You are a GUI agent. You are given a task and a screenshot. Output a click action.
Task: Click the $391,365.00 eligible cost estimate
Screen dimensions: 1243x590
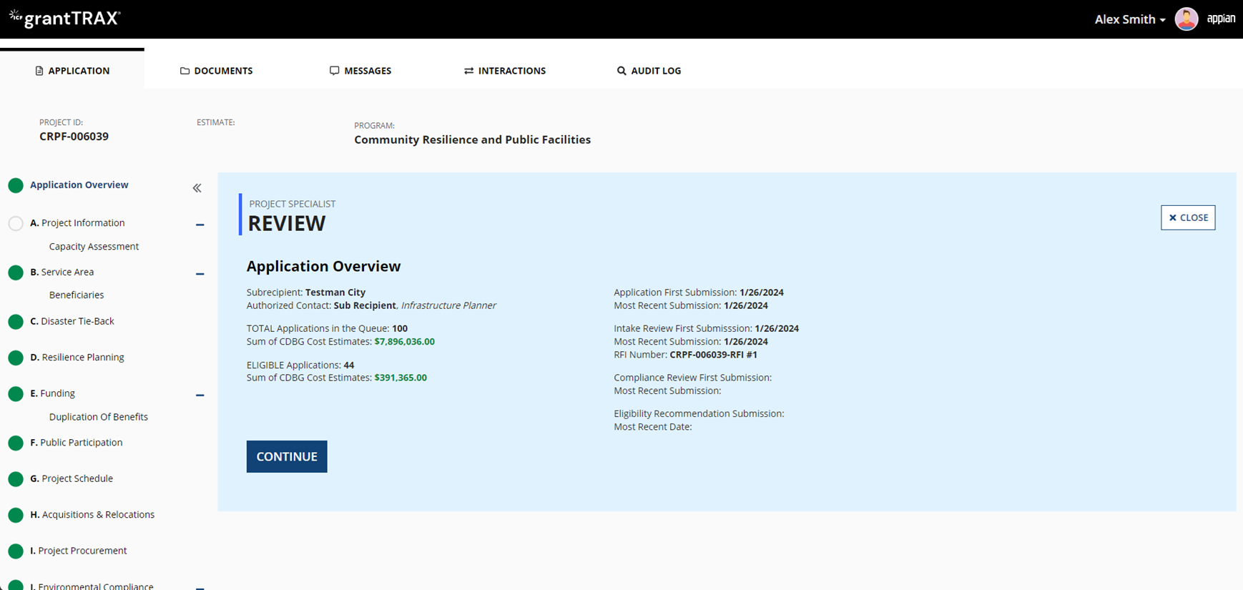(401, 378)
